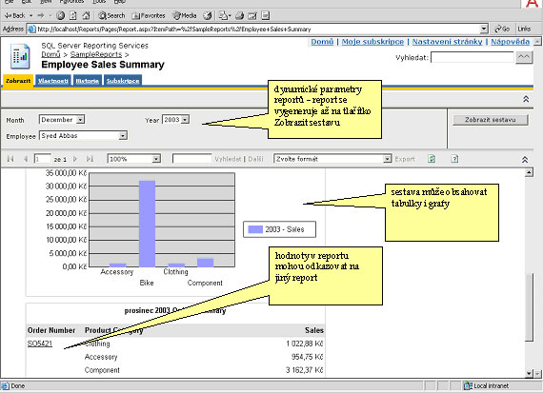The image size is (543, 393).
Task: Click the sales value 3 162,37 Kč
Action: point(305,370)
